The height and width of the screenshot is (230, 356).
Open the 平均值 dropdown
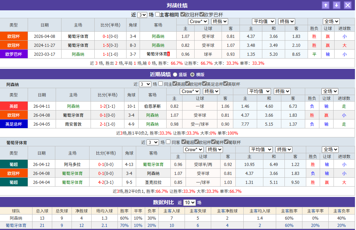(x=264, y=21)
